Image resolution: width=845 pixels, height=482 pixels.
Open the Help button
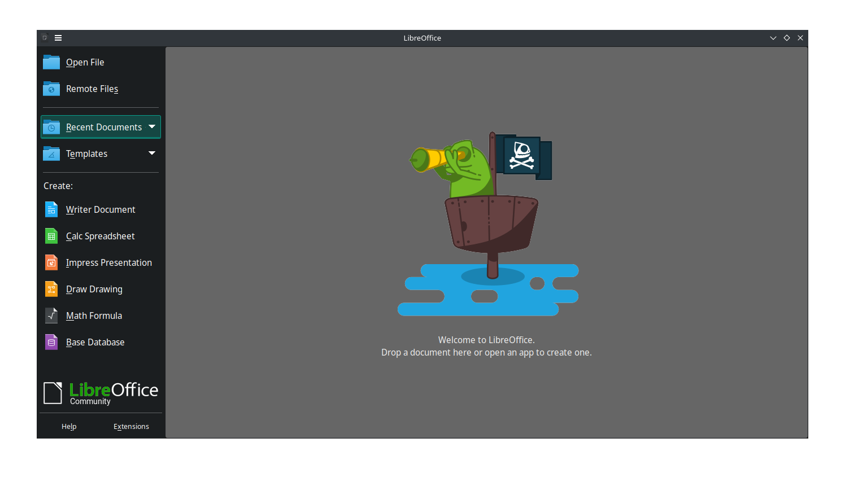pyautogui.click(x=69, y=427)
